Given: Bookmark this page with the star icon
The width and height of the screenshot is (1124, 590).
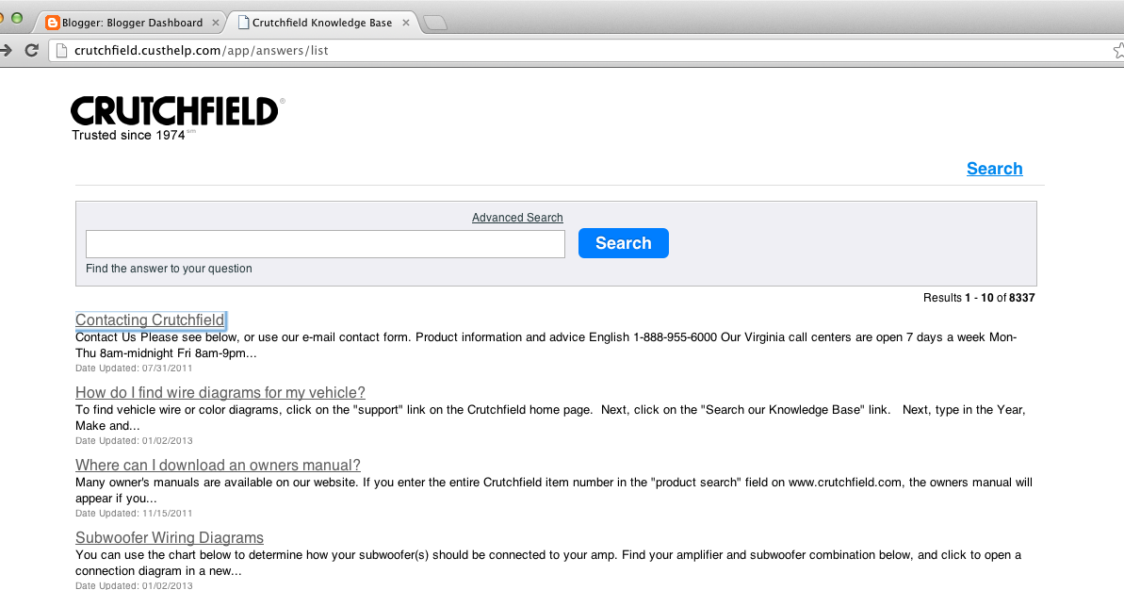Looking at the screenshot, I should click(x=1118, y=50).
